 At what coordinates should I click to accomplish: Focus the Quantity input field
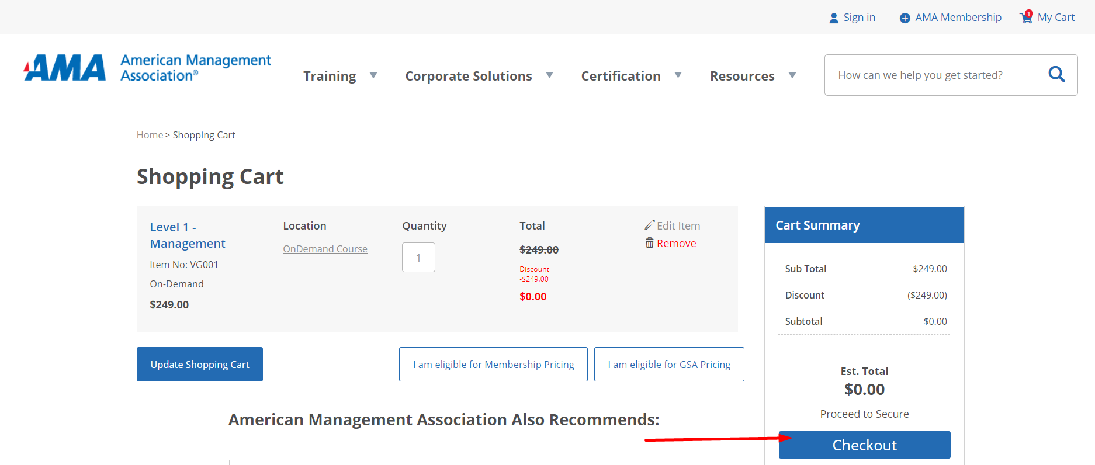(418, 257)
